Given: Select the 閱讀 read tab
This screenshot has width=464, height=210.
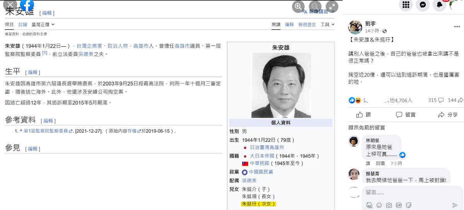Looking at the screenshot, I should coord(276,24).
